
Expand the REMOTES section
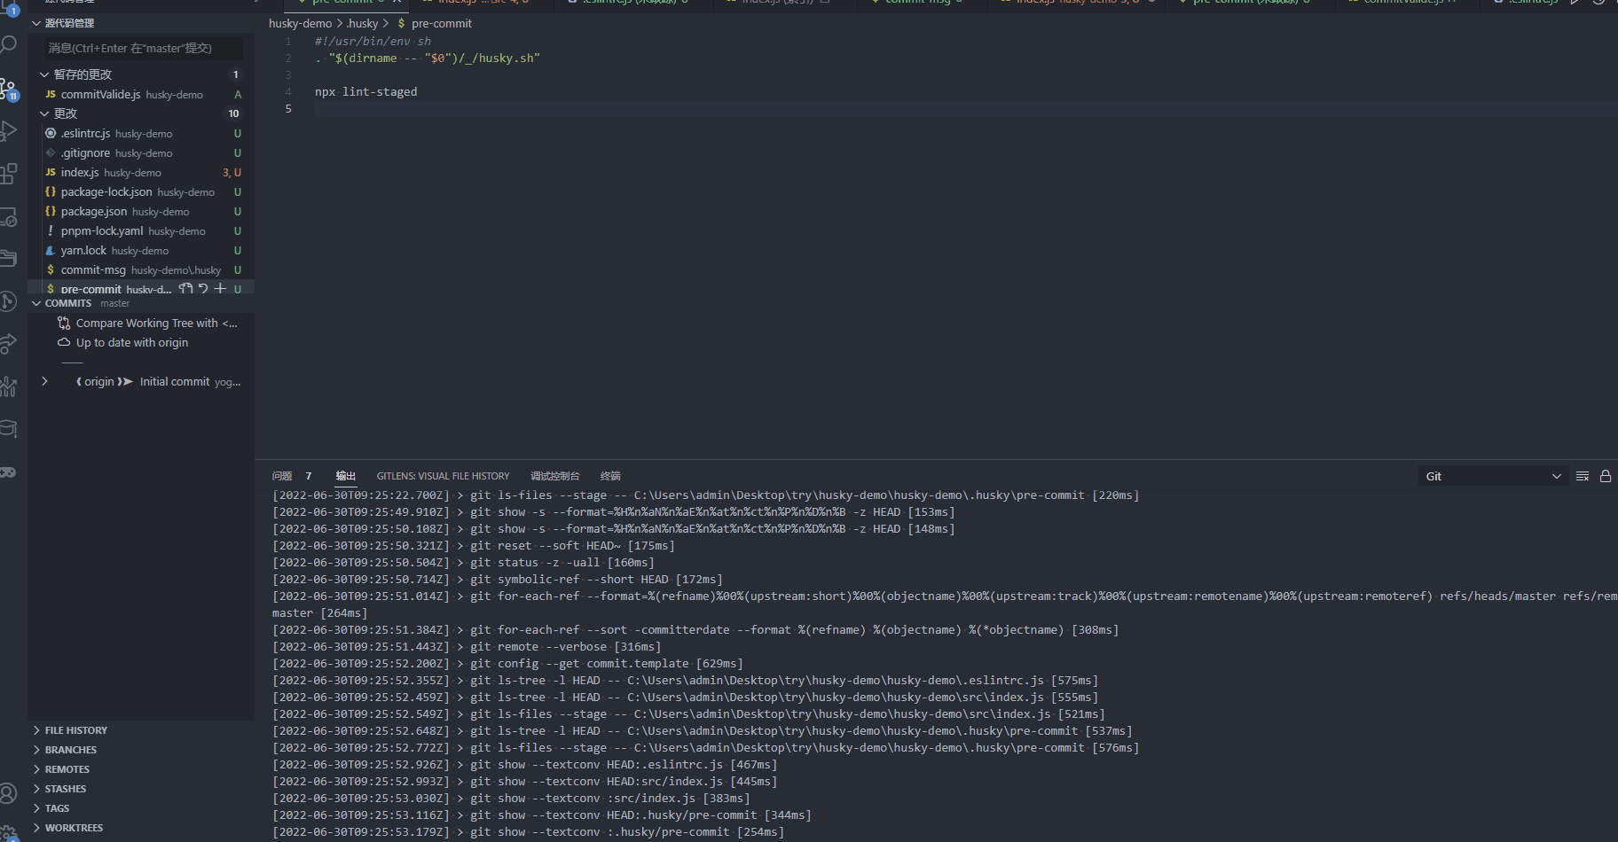141,769
